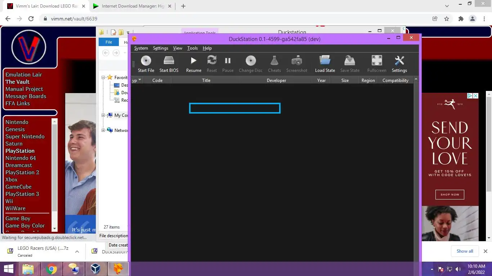Open The Vault link
This screenshot has width=492, height=276.
tap(17, 82)
